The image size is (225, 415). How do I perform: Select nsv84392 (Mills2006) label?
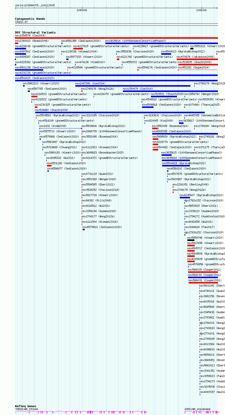pyautogui.click(x=96, y=200)
